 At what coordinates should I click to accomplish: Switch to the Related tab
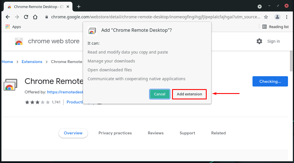click(218, 133)
